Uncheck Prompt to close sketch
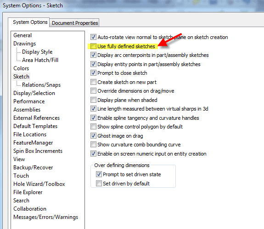The width and height of the screenshot is (264, 229). point(93,73)
